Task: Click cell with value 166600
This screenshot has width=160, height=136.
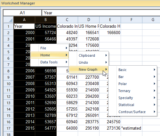Action: click(x=110, y=32)
